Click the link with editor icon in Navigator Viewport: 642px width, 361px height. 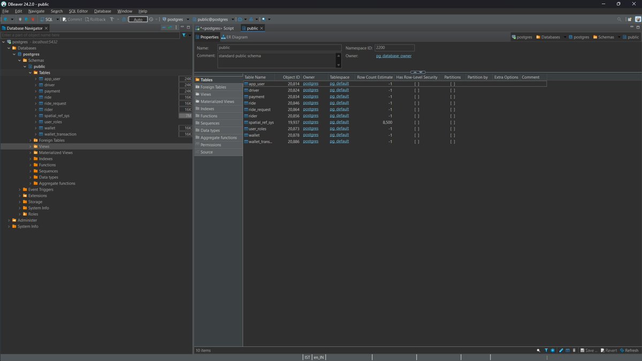click(170, 28)
